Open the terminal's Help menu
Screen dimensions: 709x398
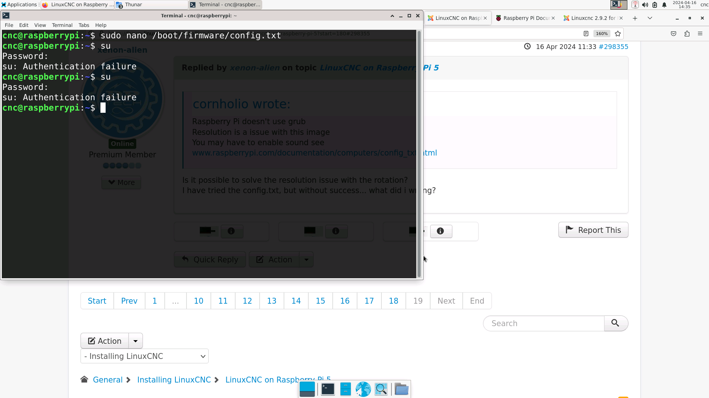[x=101, y=25]
